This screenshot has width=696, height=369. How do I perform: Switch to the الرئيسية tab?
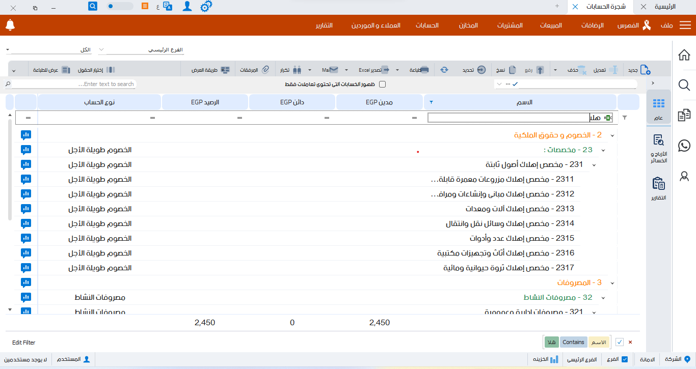pos(665,7)
